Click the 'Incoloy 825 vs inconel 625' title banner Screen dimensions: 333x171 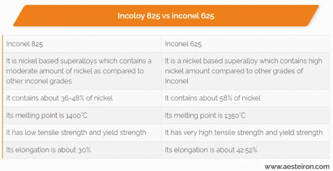coord(166,16)
